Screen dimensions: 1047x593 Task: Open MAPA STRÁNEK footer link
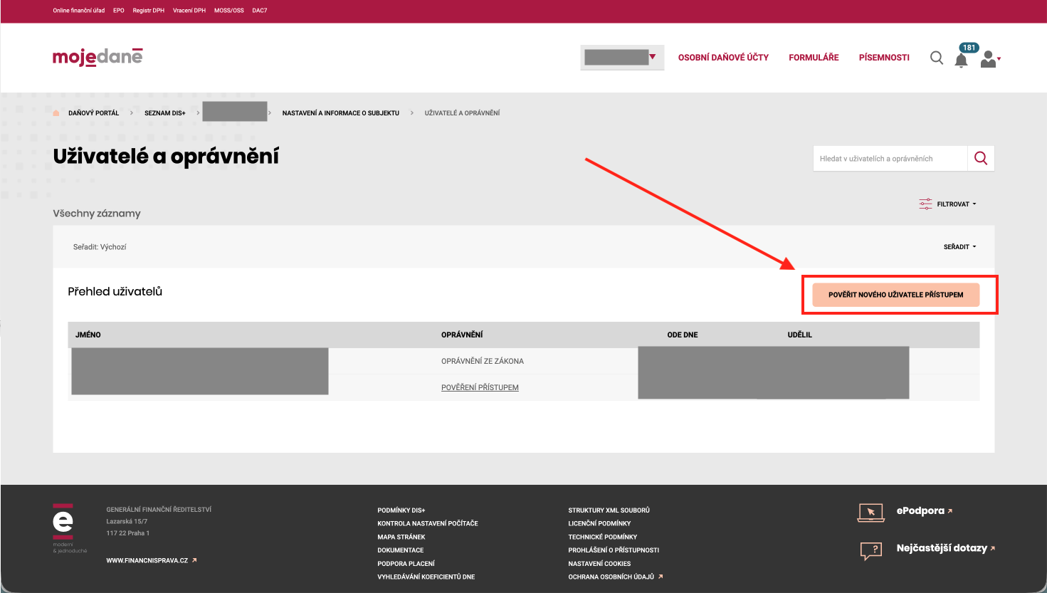(401, 537)
